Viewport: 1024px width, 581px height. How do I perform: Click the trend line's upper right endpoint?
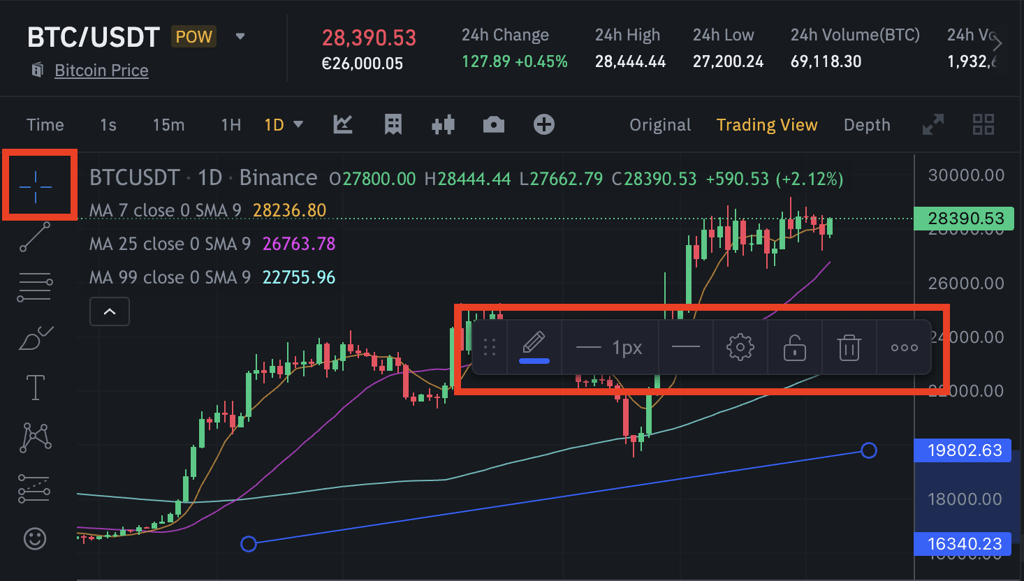(x=869, y=450)
